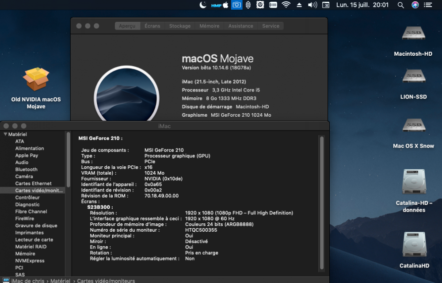This screenshot has height=283, width=442.
Task: Select ATA in hardware sidebar
Action: pyautogui.click(x=20, y=141)
